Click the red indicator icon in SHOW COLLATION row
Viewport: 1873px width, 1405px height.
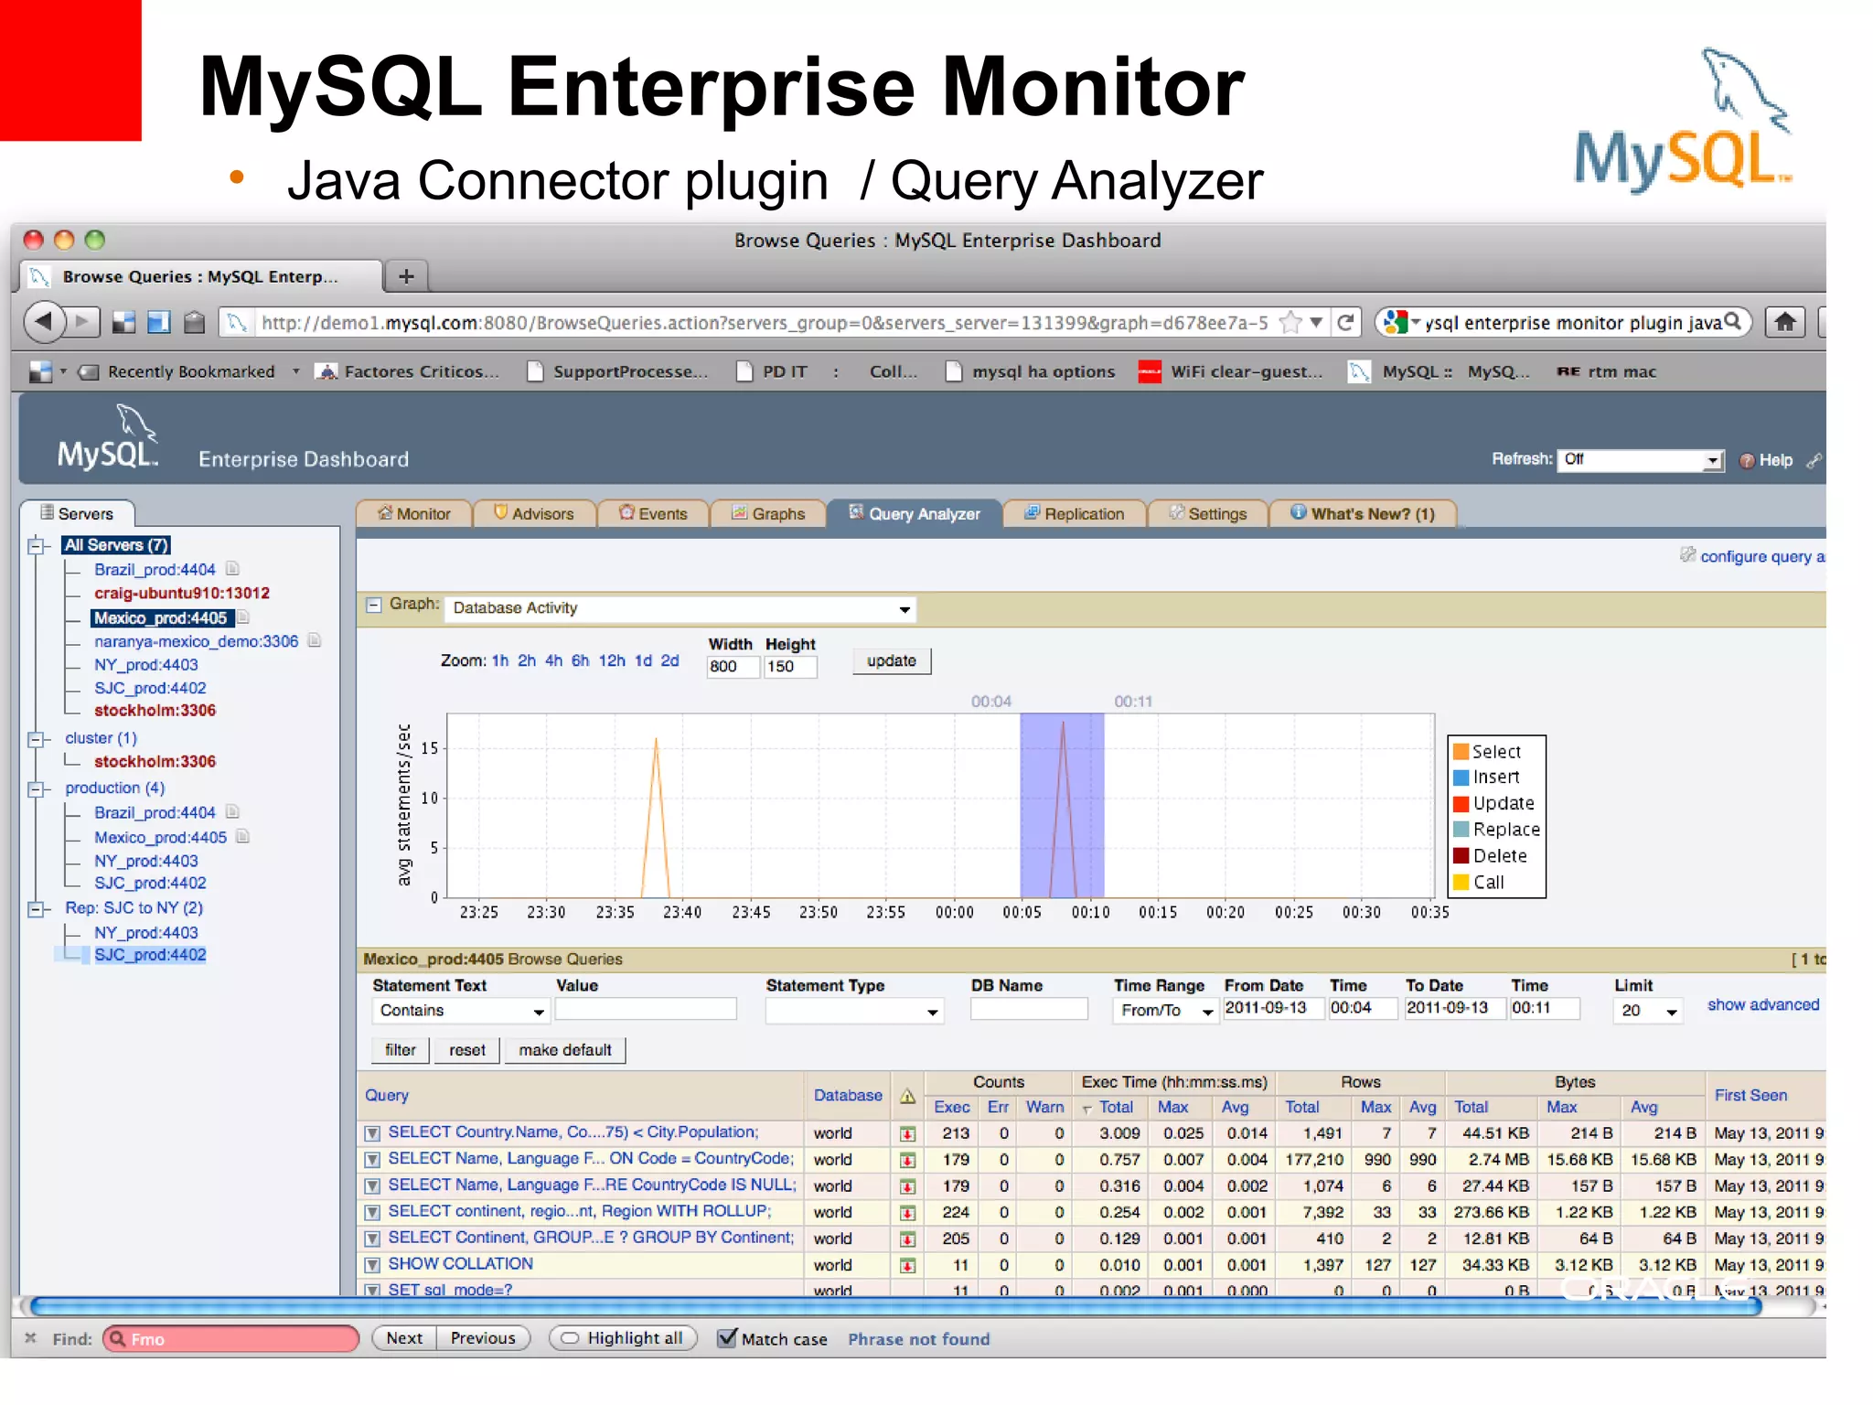[x=907, y=1266]
